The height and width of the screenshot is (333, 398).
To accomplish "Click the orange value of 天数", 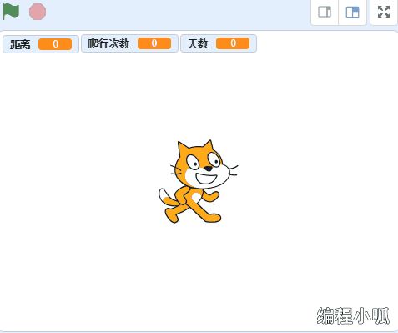I will (233, 43).
